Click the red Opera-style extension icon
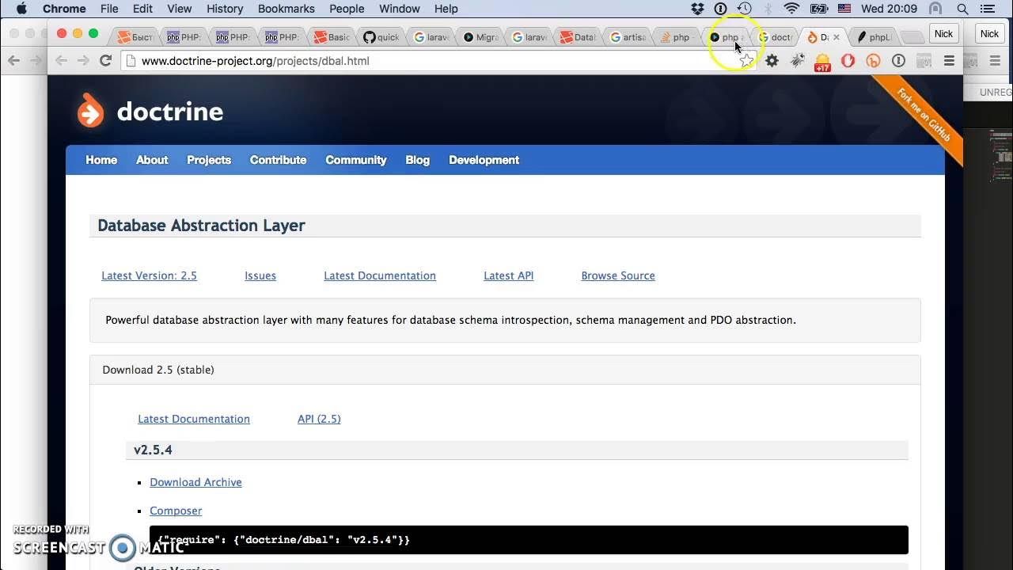1013x570 pixels. point(848,61)
